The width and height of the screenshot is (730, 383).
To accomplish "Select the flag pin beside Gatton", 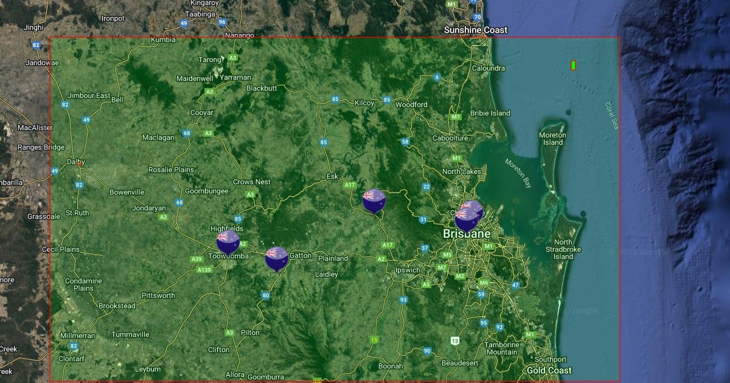I will tap(277, 258).
